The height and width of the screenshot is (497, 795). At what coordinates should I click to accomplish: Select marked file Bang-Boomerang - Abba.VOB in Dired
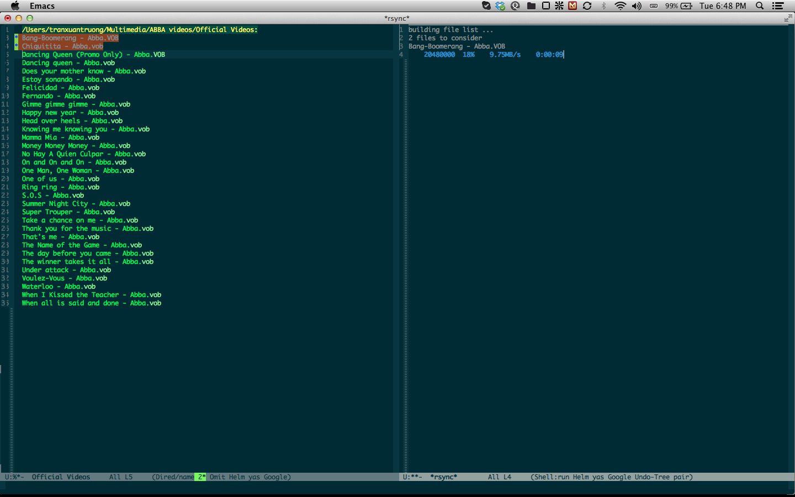click(70, 38)
